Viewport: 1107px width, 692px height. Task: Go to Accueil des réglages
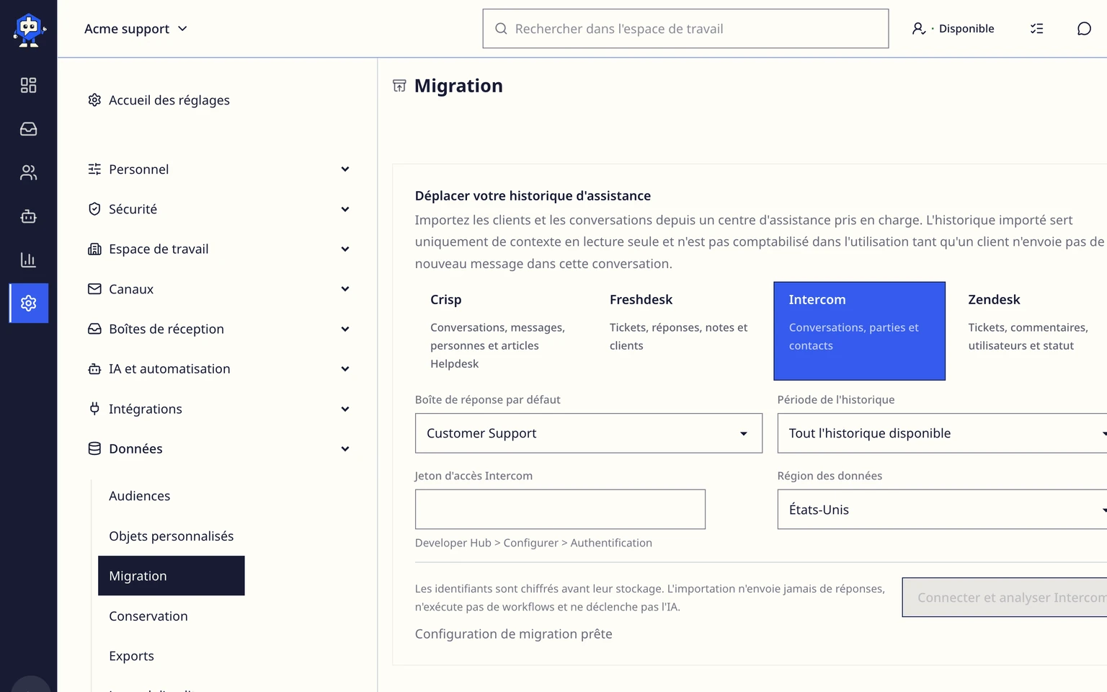159,99
